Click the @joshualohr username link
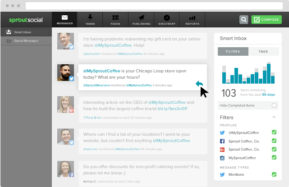 [x=92, y=54]
